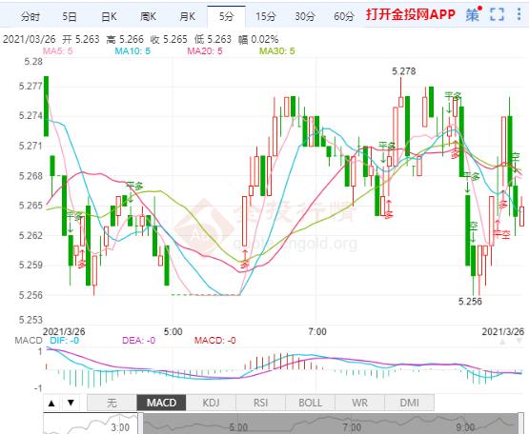Click the DIF value label
The height and width of the screenshot is (434, 529).
tap(64, 341)
